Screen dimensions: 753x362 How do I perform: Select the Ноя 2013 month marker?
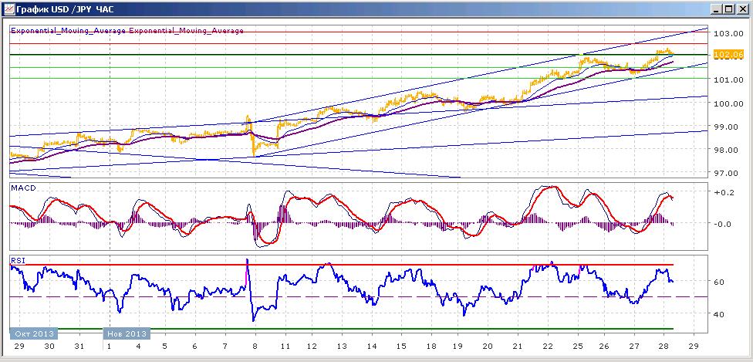pyautogui.click(x=127, y=333)
